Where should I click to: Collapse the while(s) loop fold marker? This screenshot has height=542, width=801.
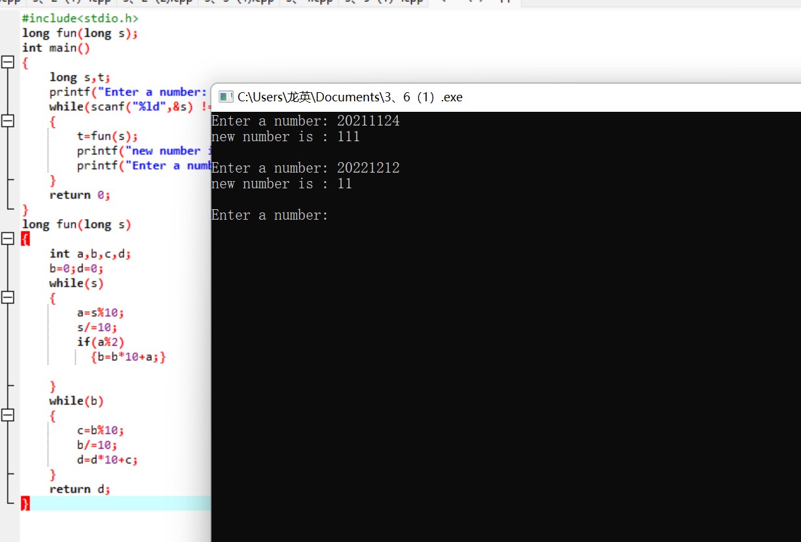click(8, 298)
